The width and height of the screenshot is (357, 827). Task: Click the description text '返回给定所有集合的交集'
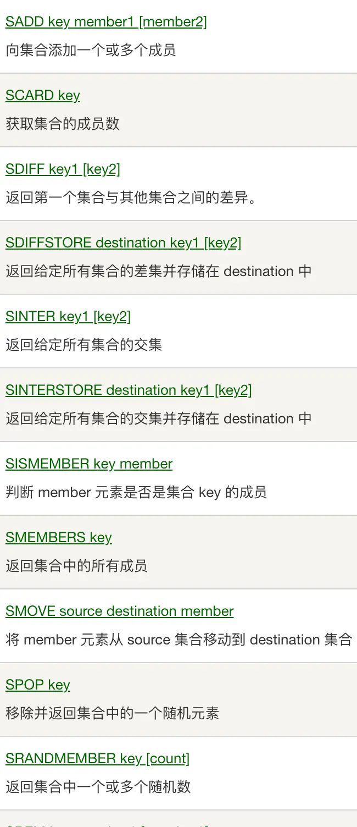(x=84, y=345)
